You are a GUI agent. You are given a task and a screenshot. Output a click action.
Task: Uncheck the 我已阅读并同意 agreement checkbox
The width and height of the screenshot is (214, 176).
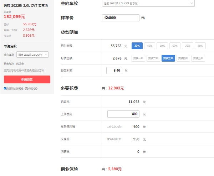[5, 88]
